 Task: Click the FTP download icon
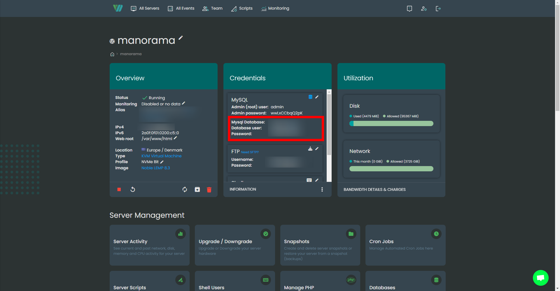pos(310,149)
